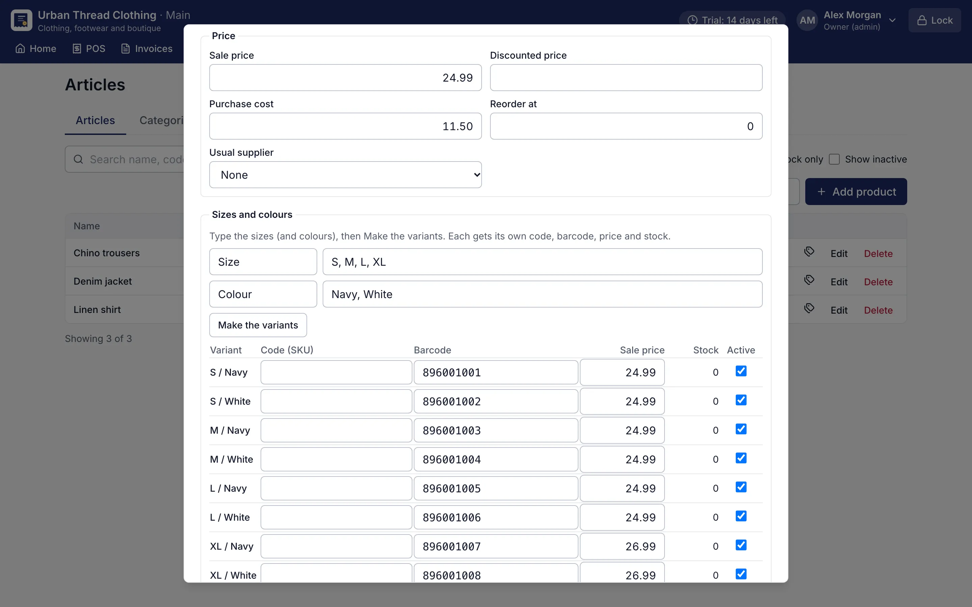Screen dimensions: 972x607
Task: Open the Usual supplier dropdown
Action: coord(345,175)
